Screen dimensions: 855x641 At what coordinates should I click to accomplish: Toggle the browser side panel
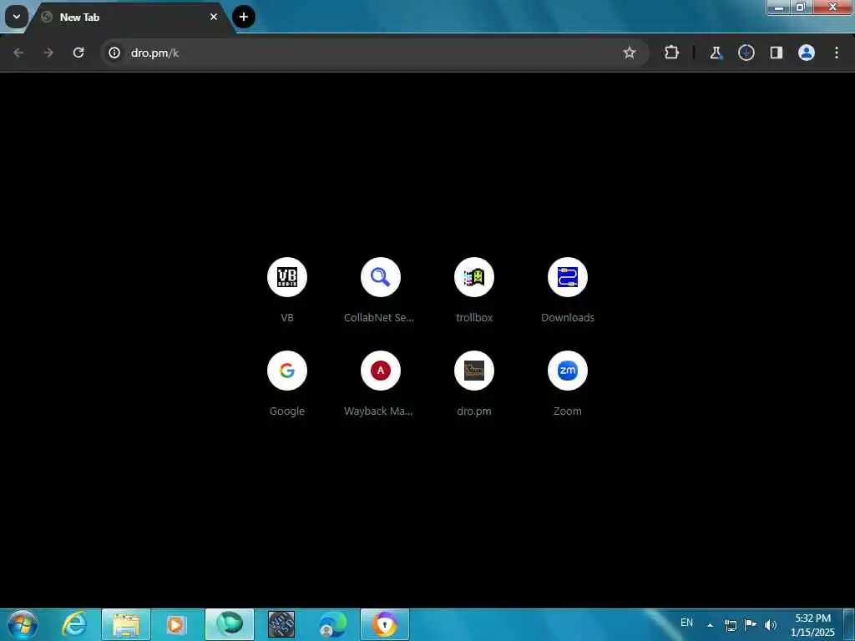tap(776, 53)
